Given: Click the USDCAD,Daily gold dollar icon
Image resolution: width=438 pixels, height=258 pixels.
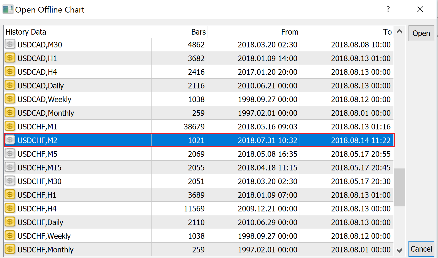Looking at the screenshot, I should click(x=10, y=85).
